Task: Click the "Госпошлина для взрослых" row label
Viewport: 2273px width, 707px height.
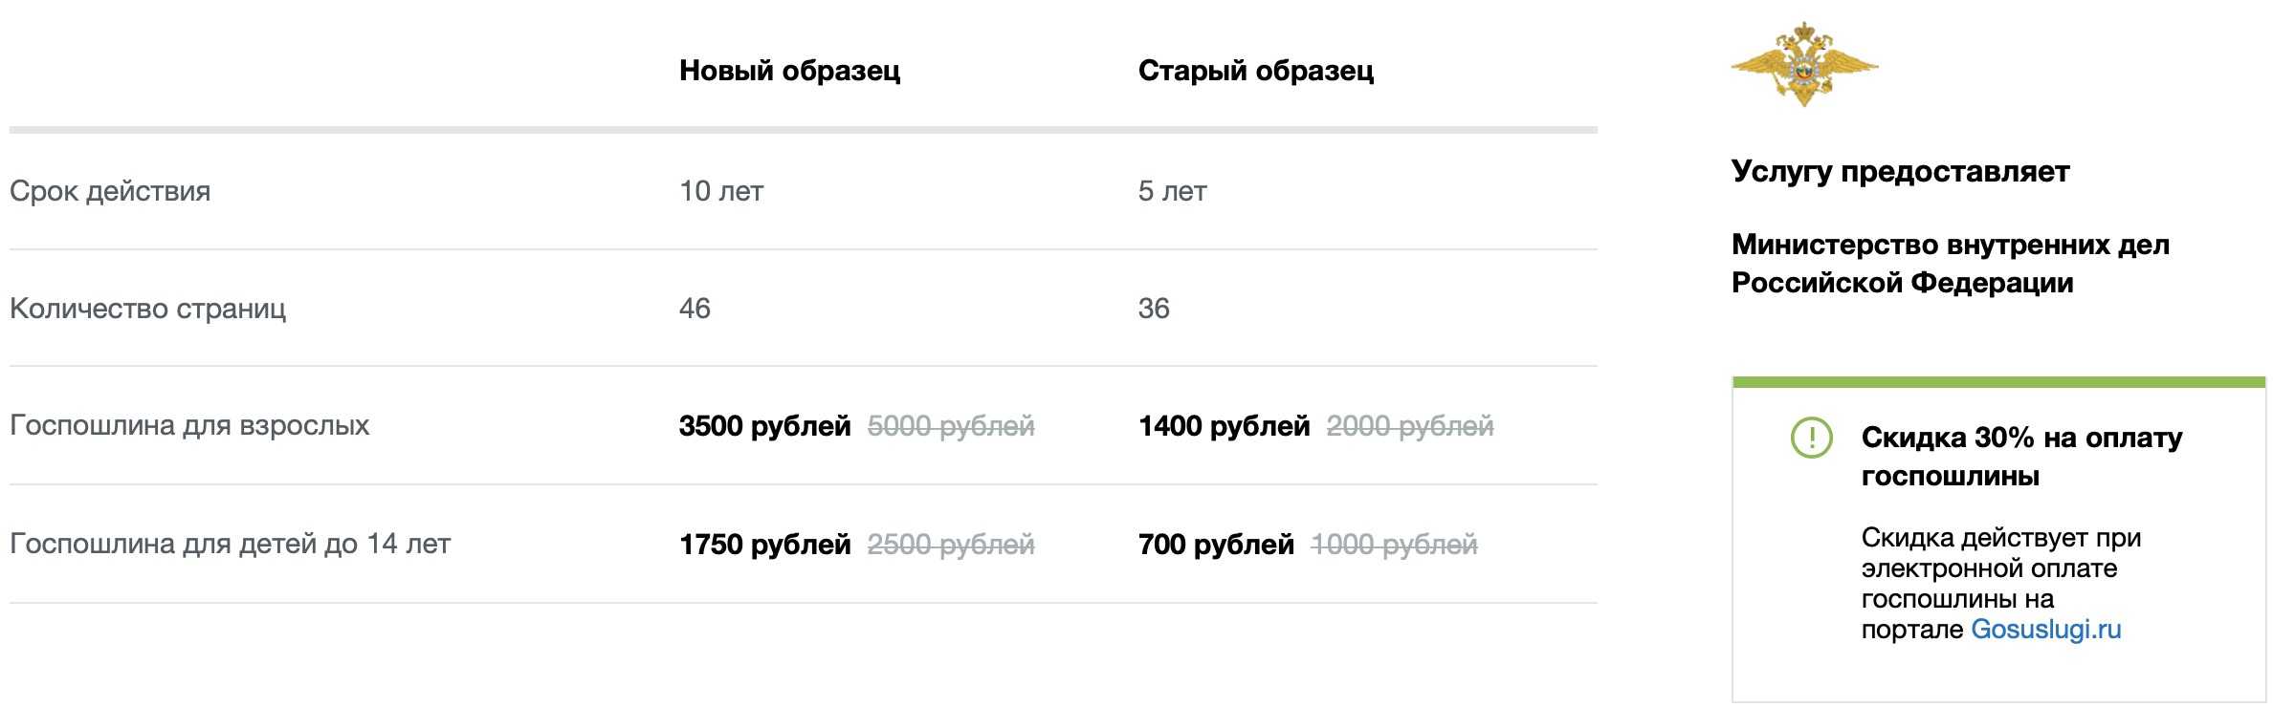Action: pos(189,425)
